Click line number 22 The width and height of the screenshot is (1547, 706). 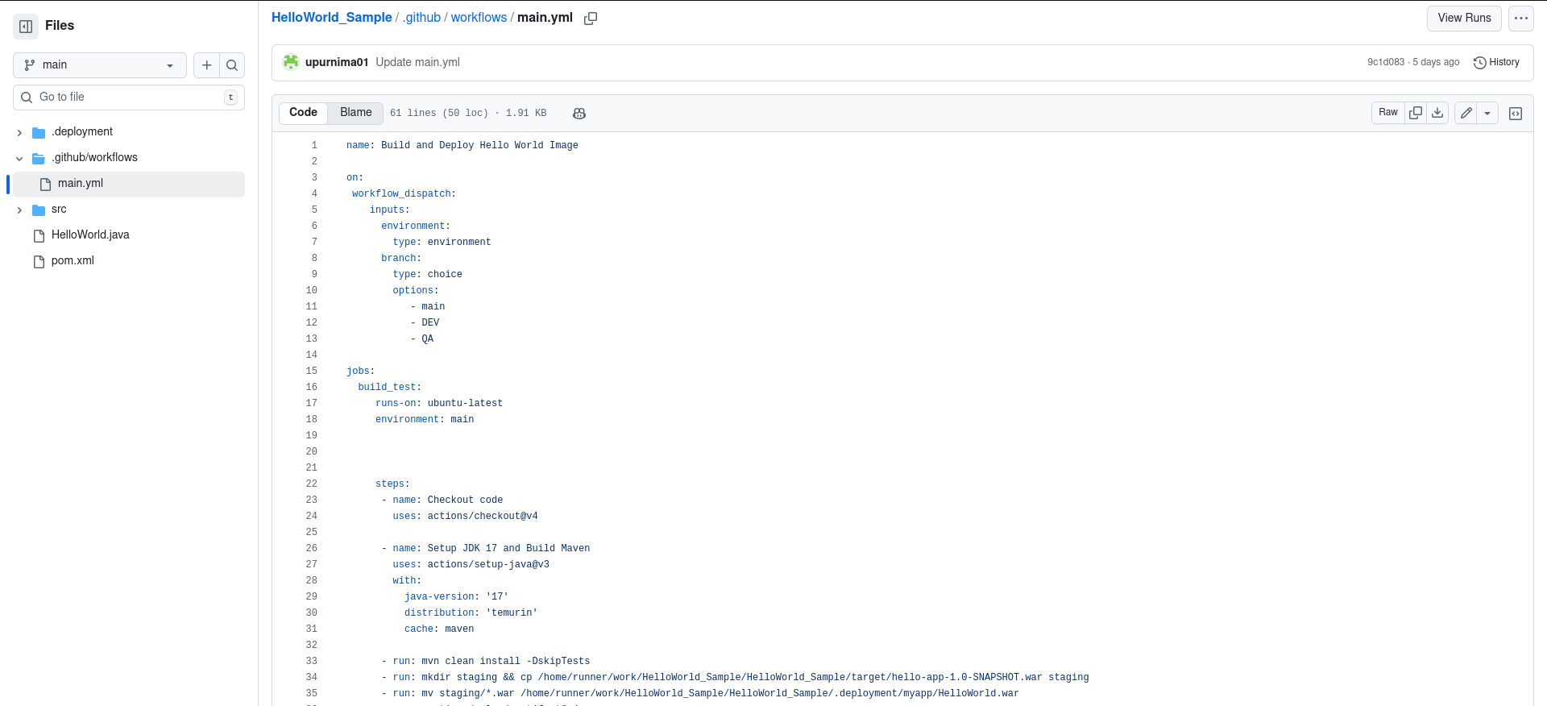click(x=311, y=484)
